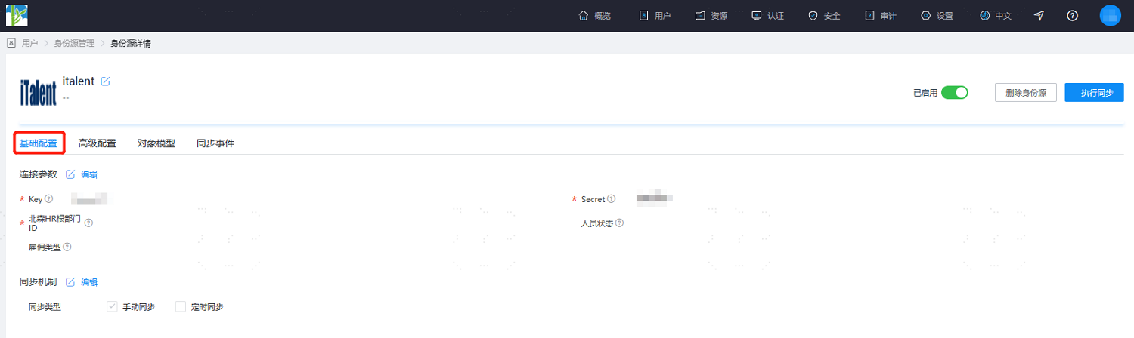1134x338 pixels.
Task: Switch to the 高级配置 tab
Action: coord(97,143)
